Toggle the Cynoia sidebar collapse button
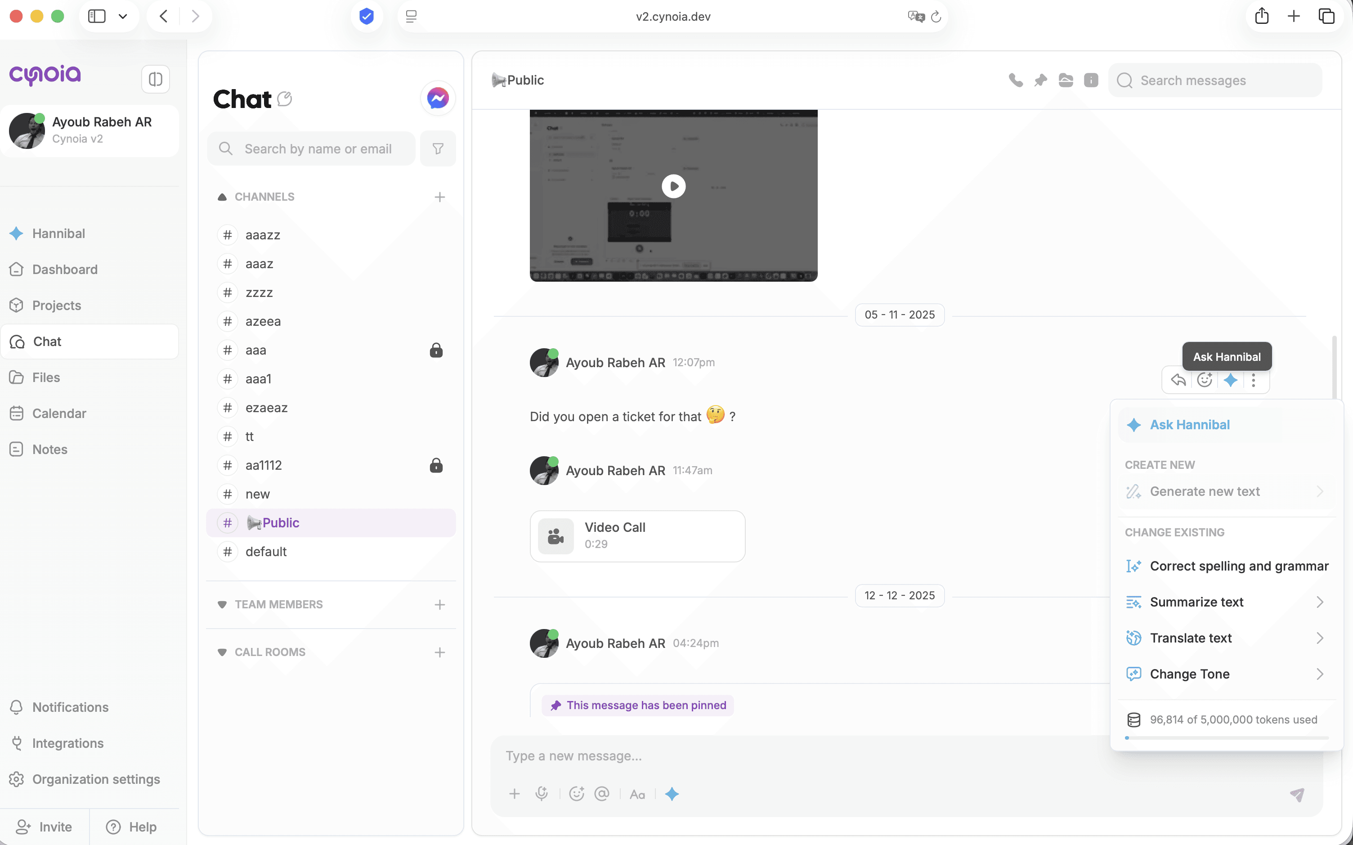The width and height of the screenshot is (1353, 845). point(155,79)
